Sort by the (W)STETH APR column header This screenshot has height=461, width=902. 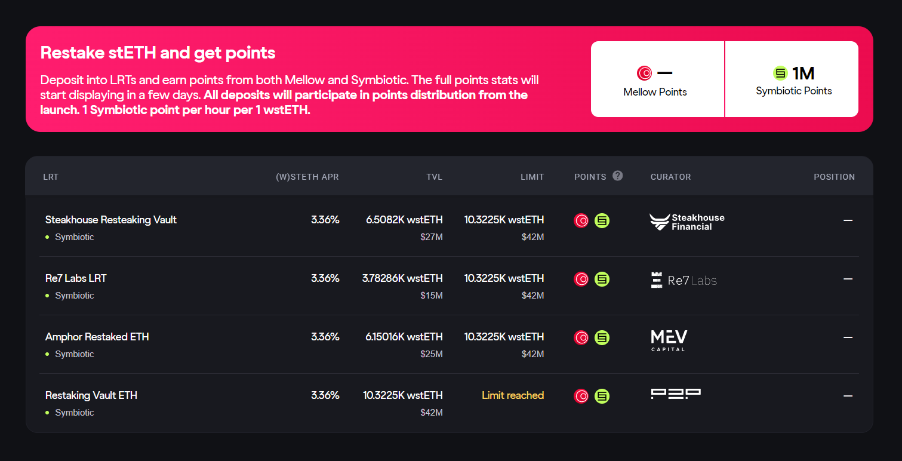[x=307, y=176]
